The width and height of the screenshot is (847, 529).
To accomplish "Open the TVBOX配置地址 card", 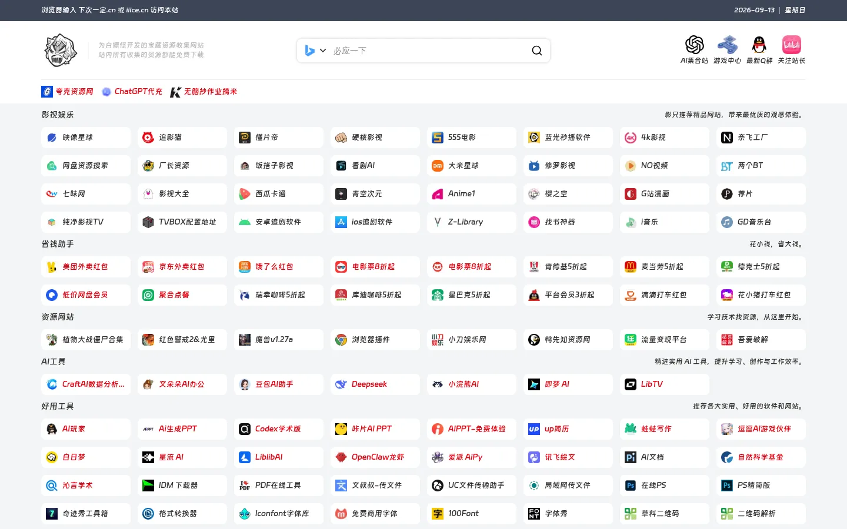I will (x=182, y=222).
